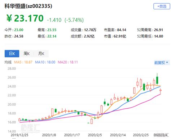Click the MA10 : 18.00 indicator label
Image resolution: width=171 pixels, height=139 pixels.
pyautogui.click(x=45, y=62)
